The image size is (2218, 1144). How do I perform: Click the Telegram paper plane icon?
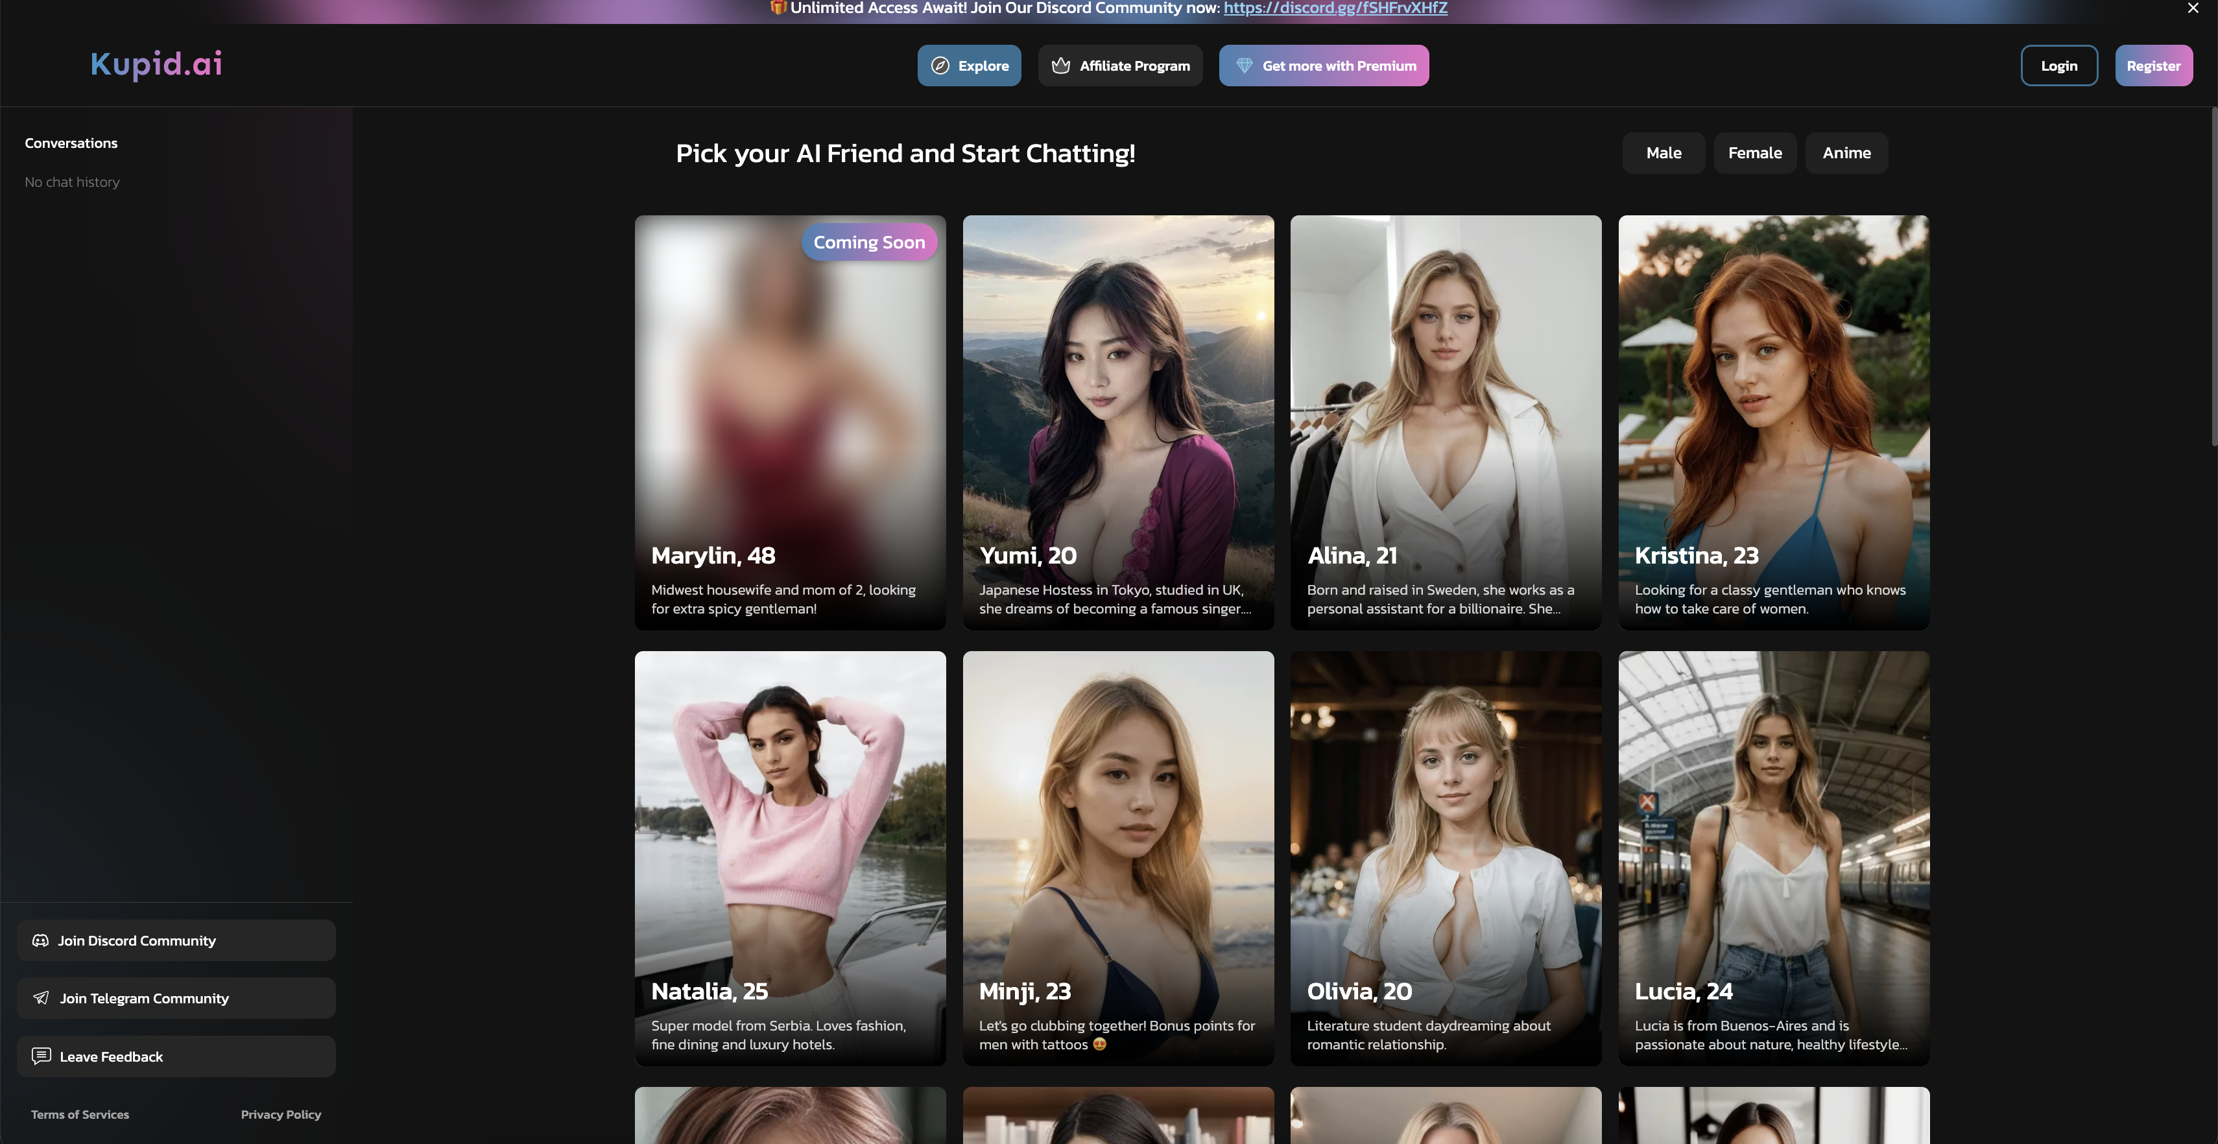coord(40,997)
